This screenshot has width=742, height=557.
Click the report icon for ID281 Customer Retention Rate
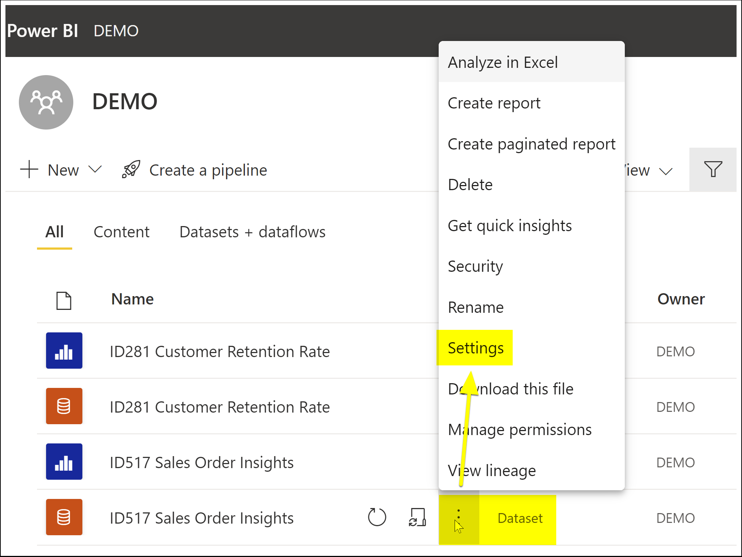pyautogui.click(x=64, y=351)
